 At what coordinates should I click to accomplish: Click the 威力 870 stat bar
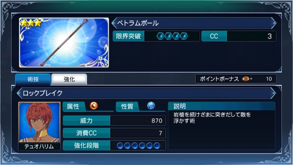point(114,121)
